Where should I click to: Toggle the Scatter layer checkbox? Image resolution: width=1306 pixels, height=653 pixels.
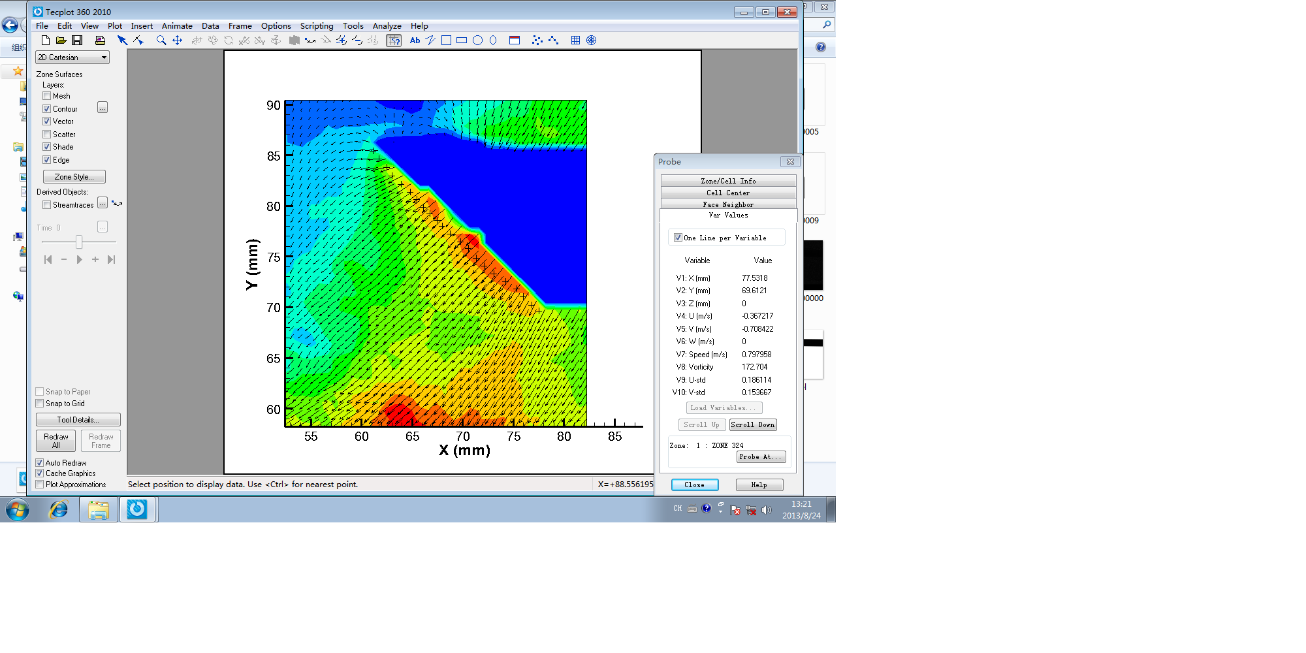tap(47, 135)
